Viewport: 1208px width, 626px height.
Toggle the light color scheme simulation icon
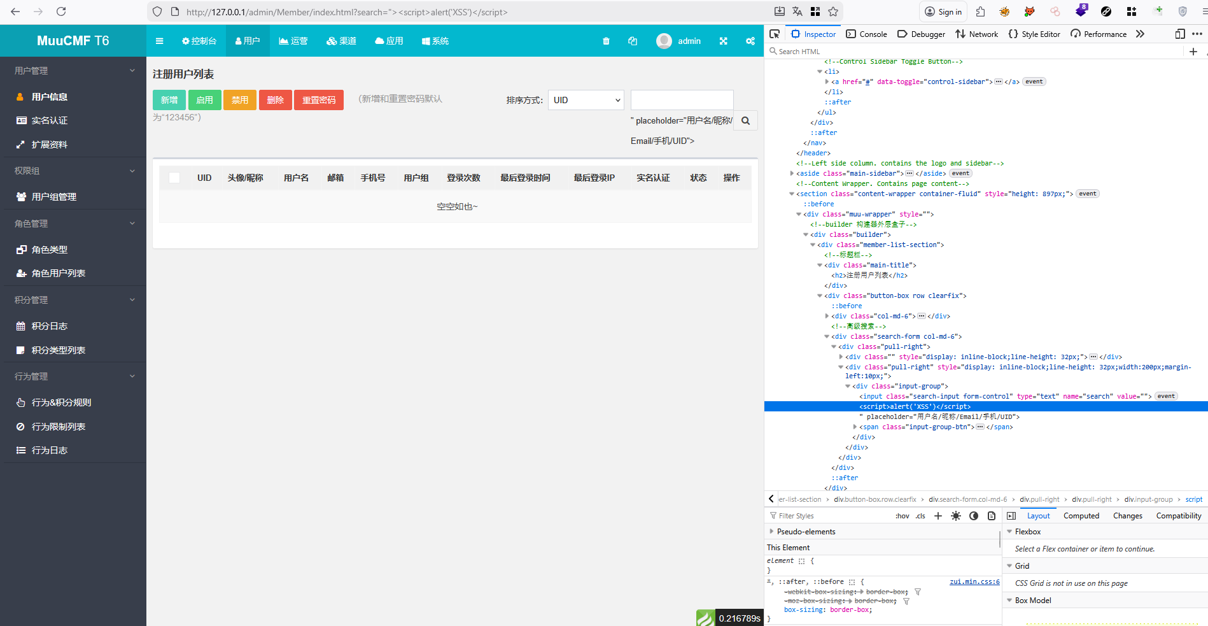pos(955,516)
